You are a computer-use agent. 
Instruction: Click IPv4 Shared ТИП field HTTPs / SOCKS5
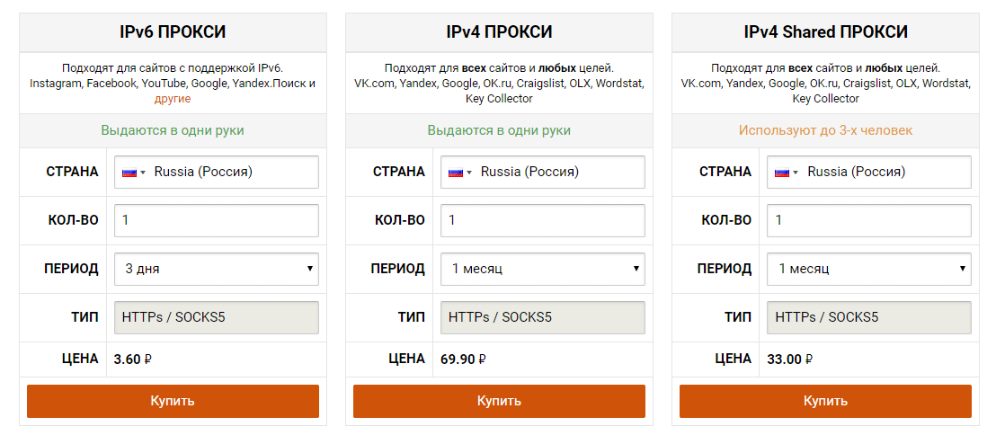coord(869,316)
